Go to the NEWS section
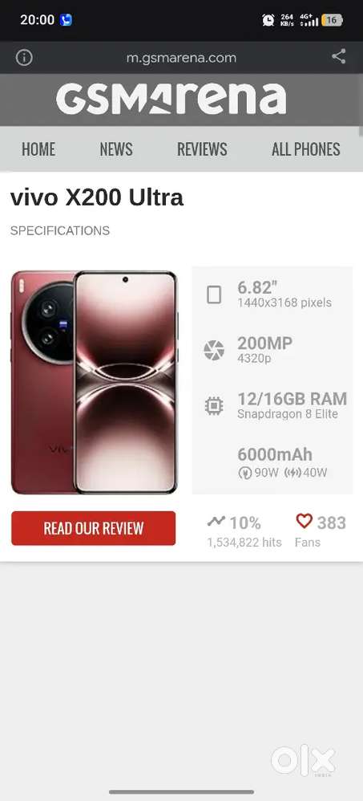Image resolution: width=363 pixels, height=801 pixels. 116,149
